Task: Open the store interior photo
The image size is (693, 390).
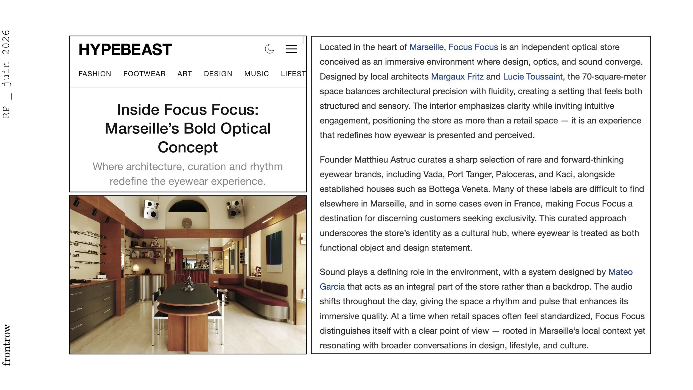Action: pyautogui.click(x=188, y=275)
